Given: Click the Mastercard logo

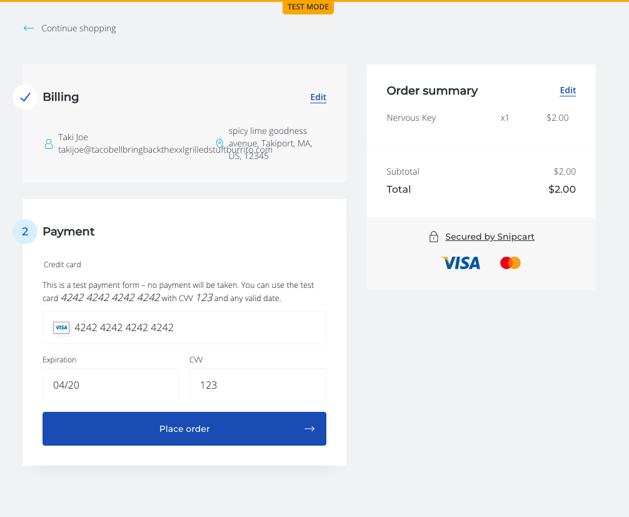Looking at the screenshot, I should (510, 263).
